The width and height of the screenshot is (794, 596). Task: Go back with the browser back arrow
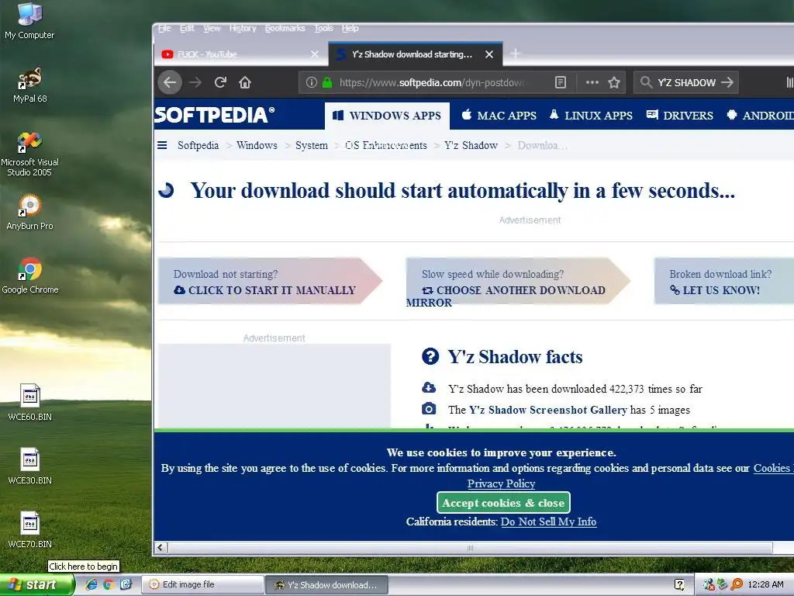pyautogui.click(x=170, y=82)
